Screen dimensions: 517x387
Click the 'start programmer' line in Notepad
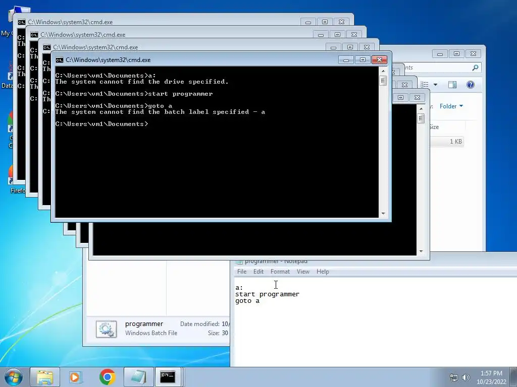point(267,294)
